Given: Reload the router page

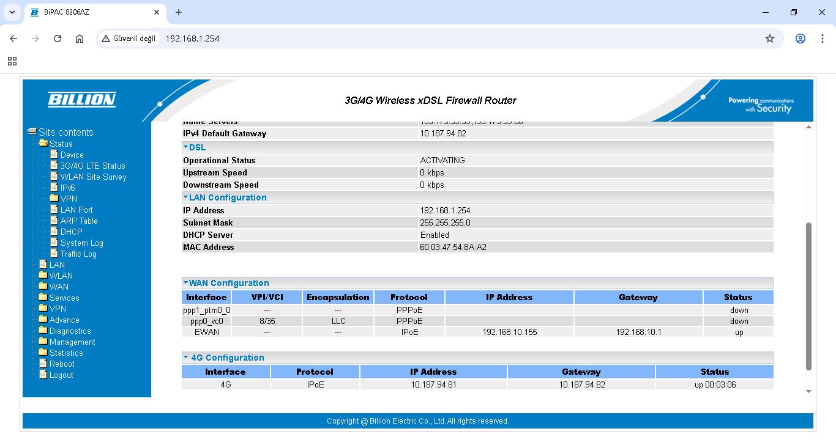Looking at the screenshot, I should 58,39.
